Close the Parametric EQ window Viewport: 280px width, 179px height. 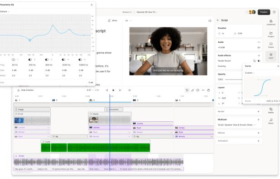pyautogui.click(x=92, y=5)
